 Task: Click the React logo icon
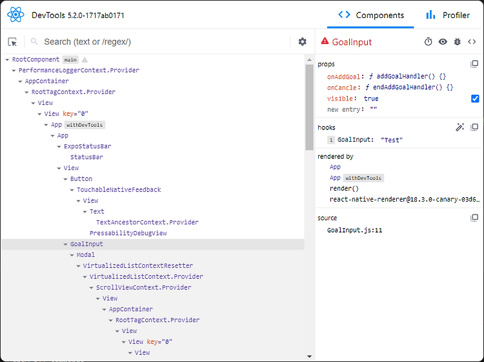(x=15, y=14)
